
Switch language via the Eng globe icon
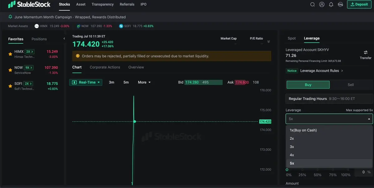[x=340, y=5]
